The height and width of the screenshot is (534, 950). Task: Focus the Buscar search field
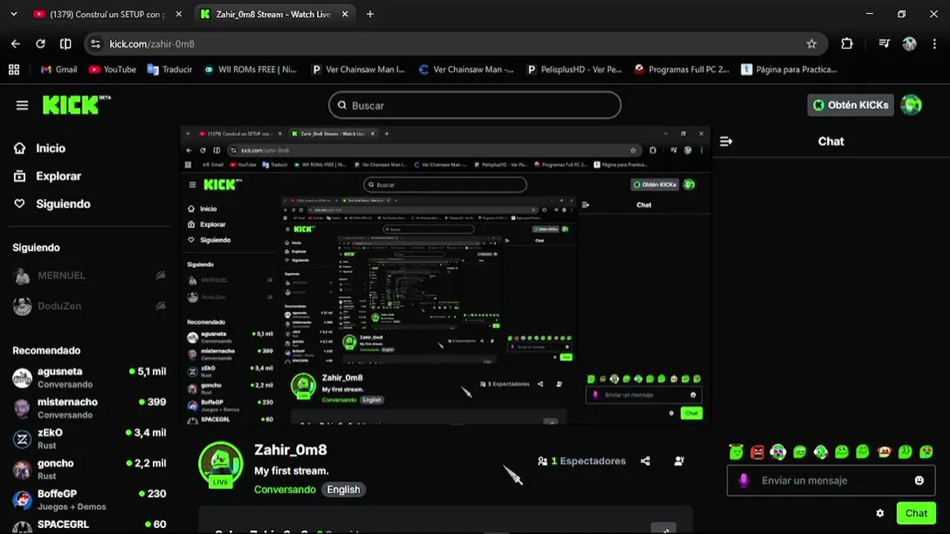pyautogui.click(x=475, y=105)
